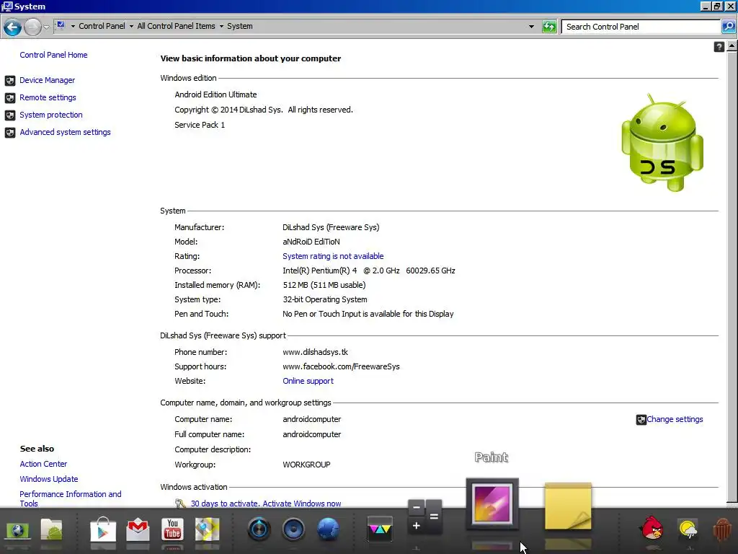Open the Online support link
738x554 pixels.
[x=308, y=381]
